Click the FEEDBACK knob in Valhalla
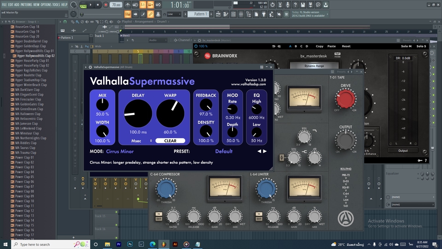This screenshot has width=442, height=249. pyautogui.click(x=206, y=105)
